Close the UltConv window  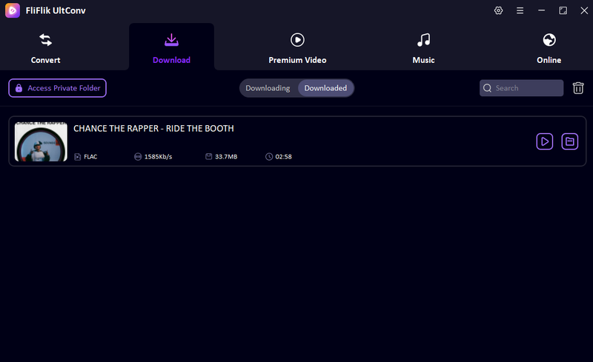click(584, 10)
